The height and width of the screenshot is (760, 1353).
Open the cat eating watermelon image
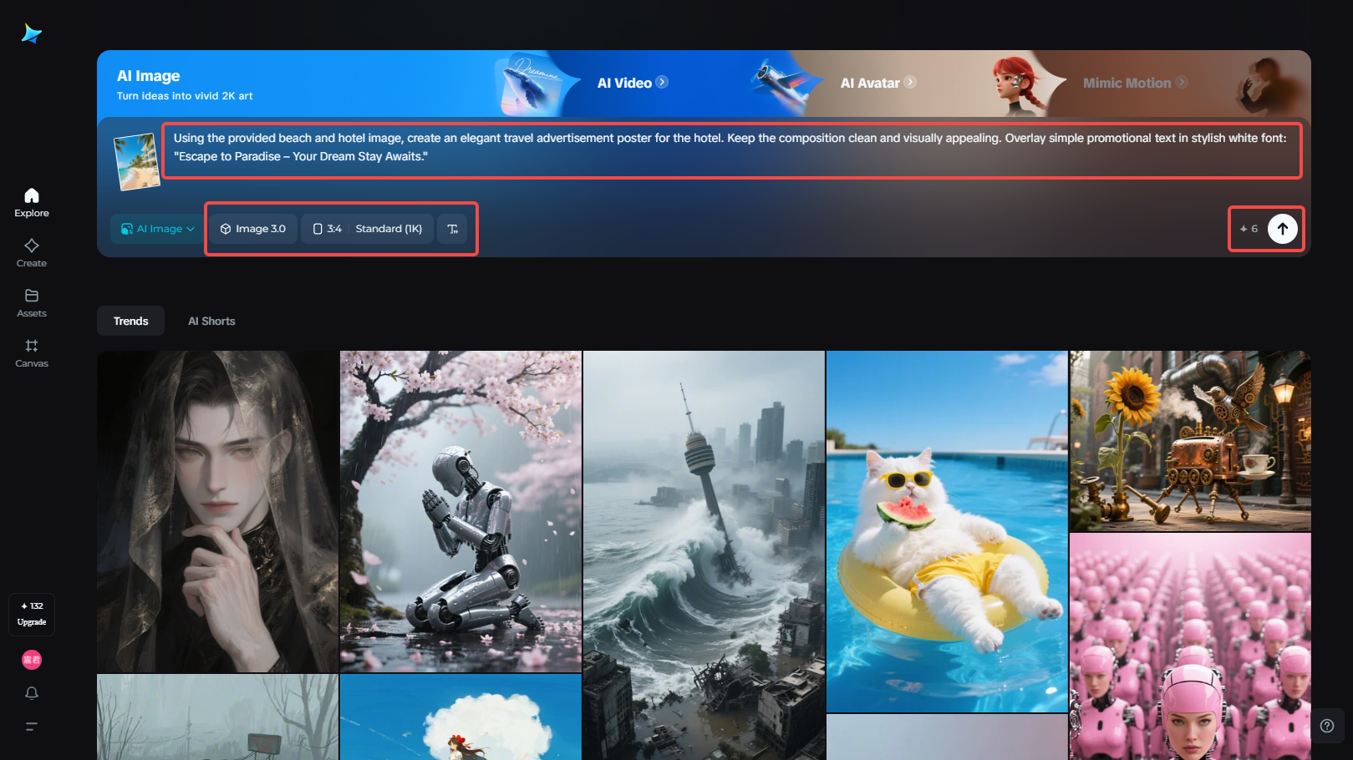click(947, 531)
